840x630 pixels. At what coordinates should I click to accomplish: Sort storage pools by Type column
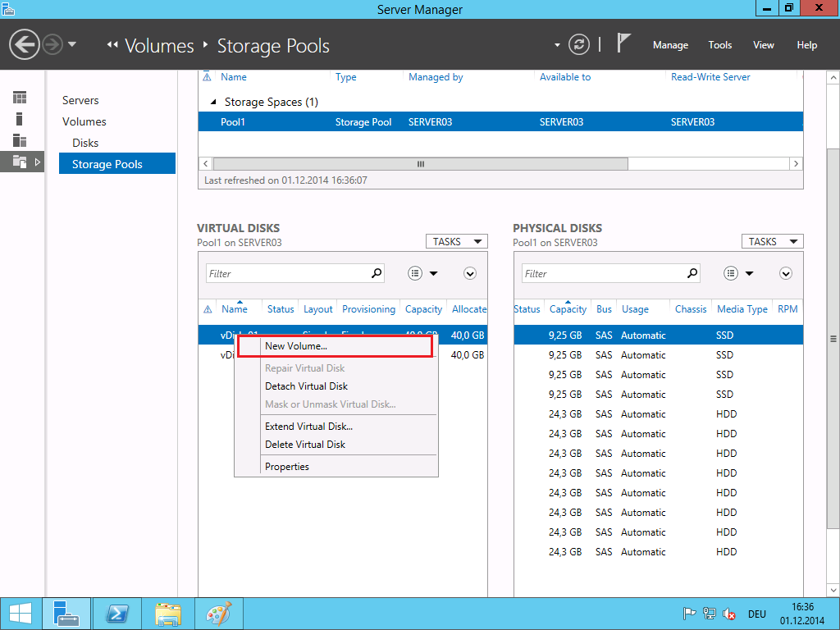coord(345,77)
